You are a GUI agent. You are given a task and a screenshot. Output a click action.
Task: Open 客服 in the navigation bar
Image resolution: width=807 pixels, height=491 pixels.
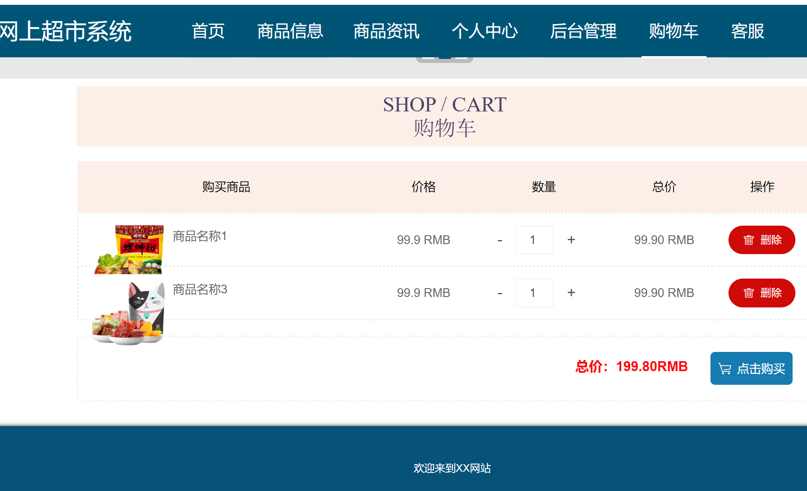tap(747, 31)
